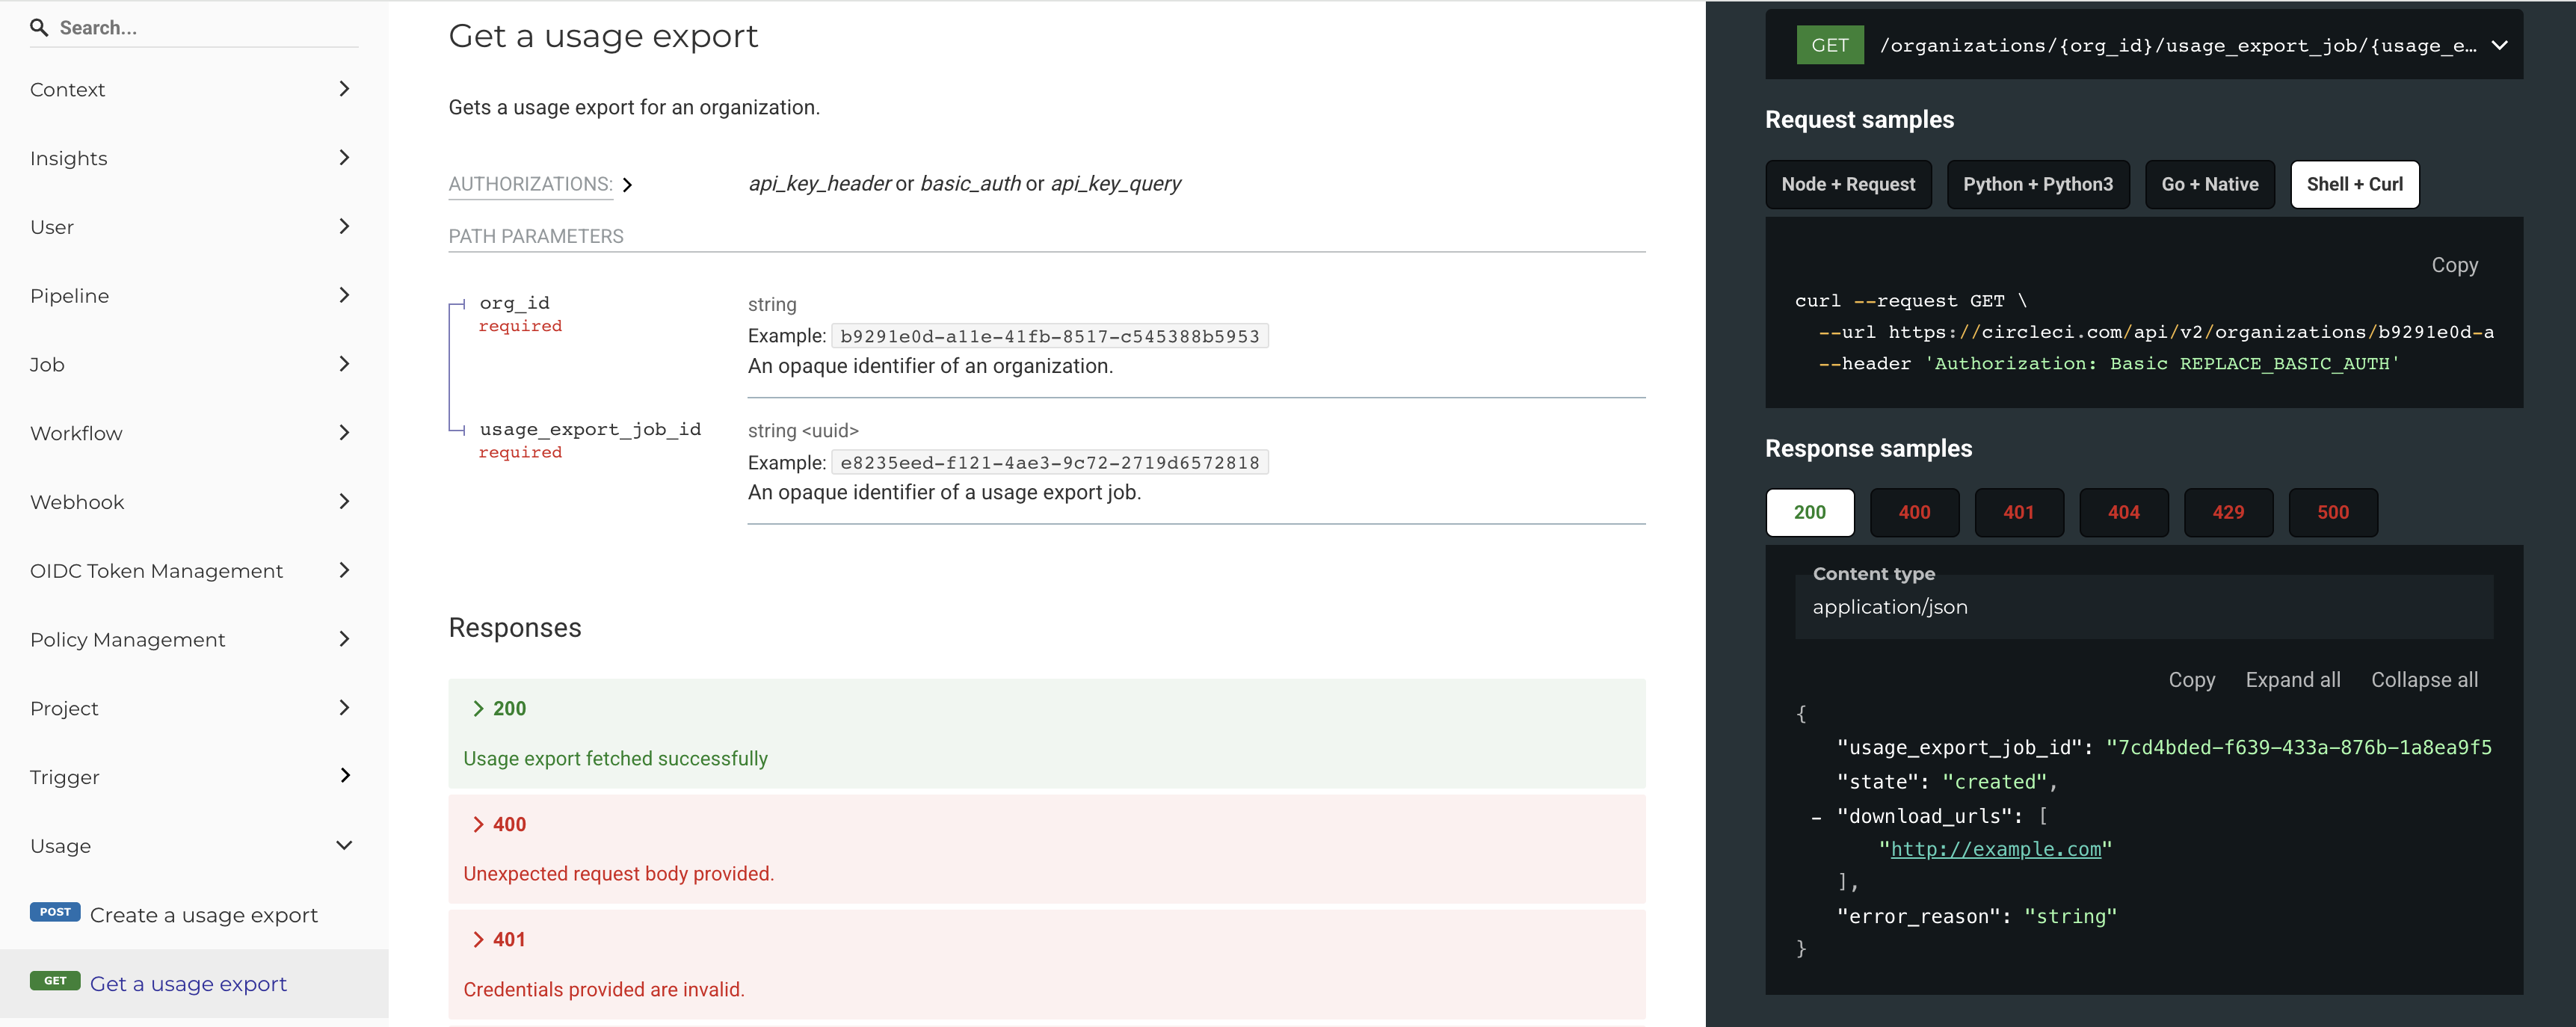Screen dimensions: 2576x1027
Task: Expand the Insights menu chevron
Action: pos(344,158)
